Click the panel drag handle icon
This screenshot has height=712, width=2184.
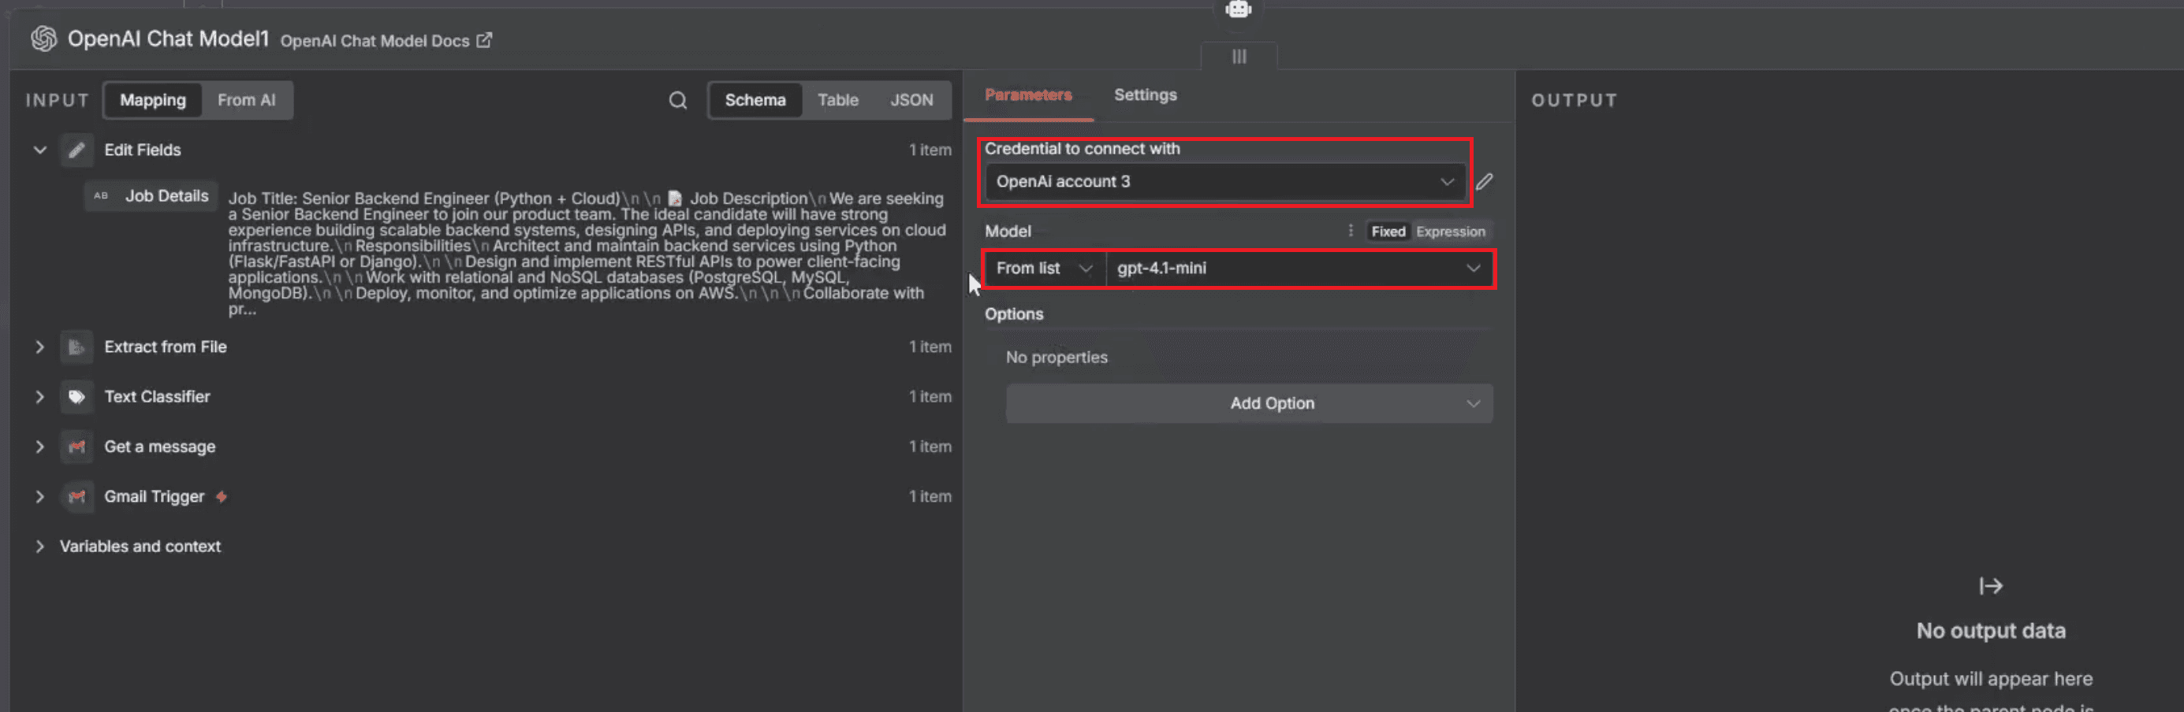click(x=1239, y=56)
